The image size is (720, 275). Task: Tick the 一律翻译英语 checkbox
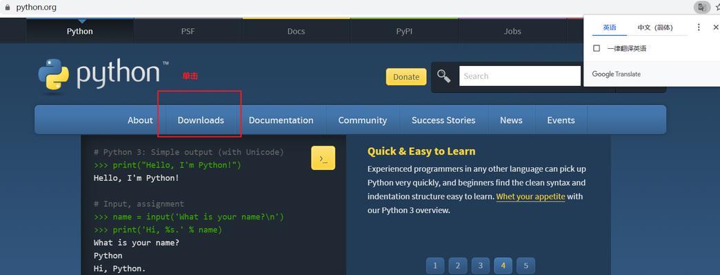pos(597,48)
